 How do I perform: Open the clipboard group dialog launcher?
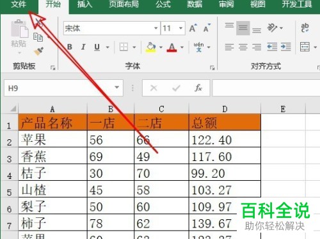tap(52, 68)
